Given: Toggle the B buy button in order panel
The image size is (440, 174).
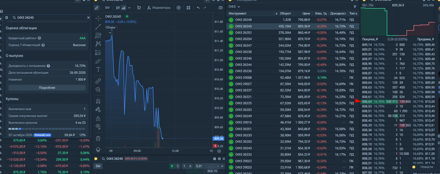Looking at the screenshot, I should click(172, 166).
